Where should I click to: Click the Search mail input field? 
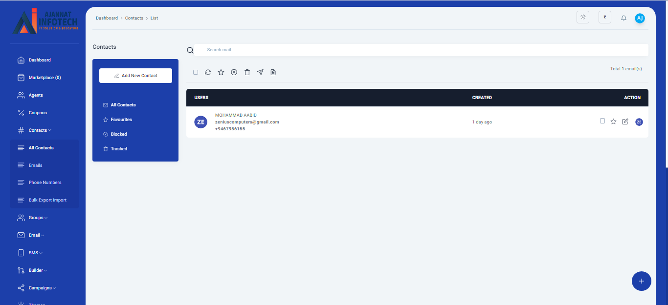tap(421, 50)
